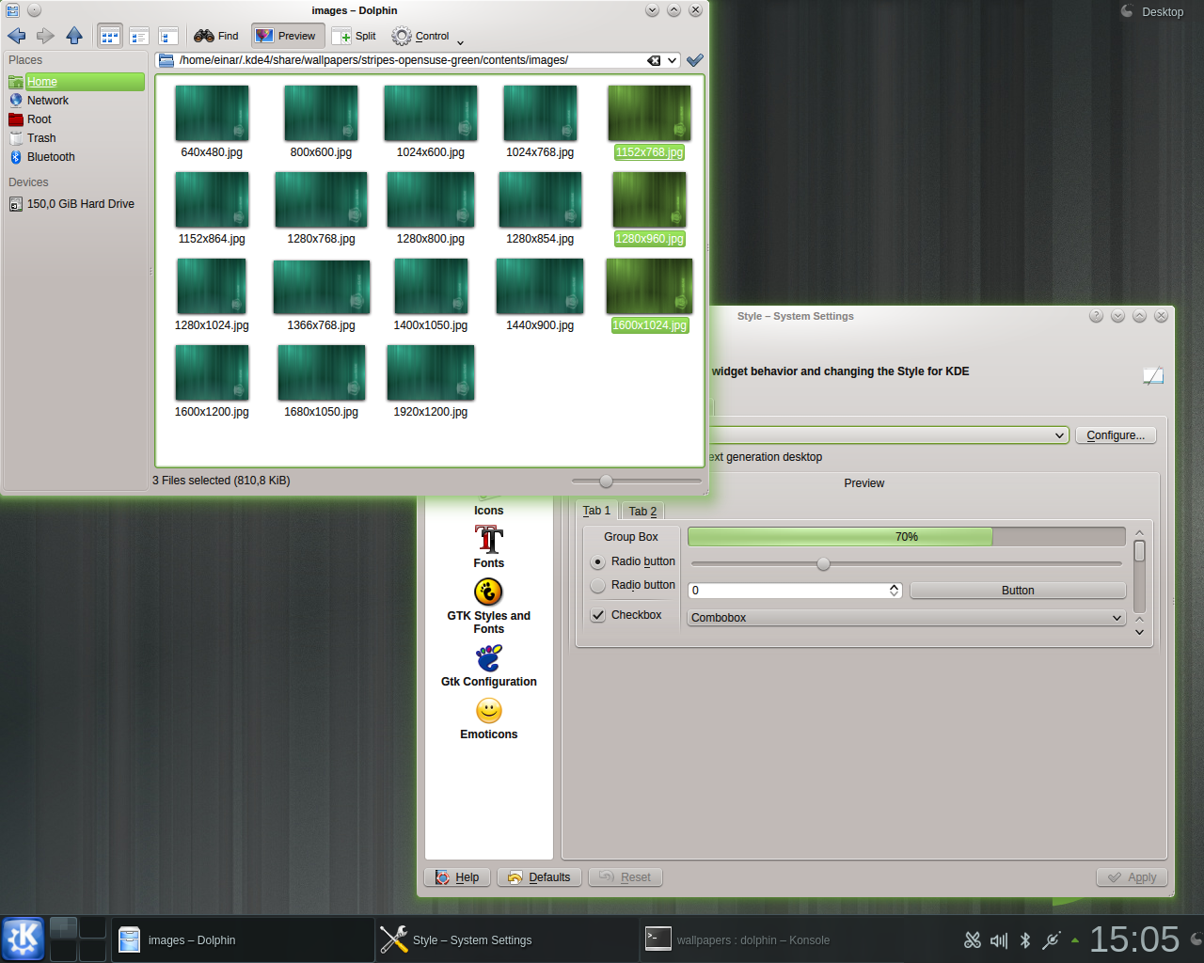Open Fonts settings
This screenshot has height=963, width=1204.
tap(488, 546)
